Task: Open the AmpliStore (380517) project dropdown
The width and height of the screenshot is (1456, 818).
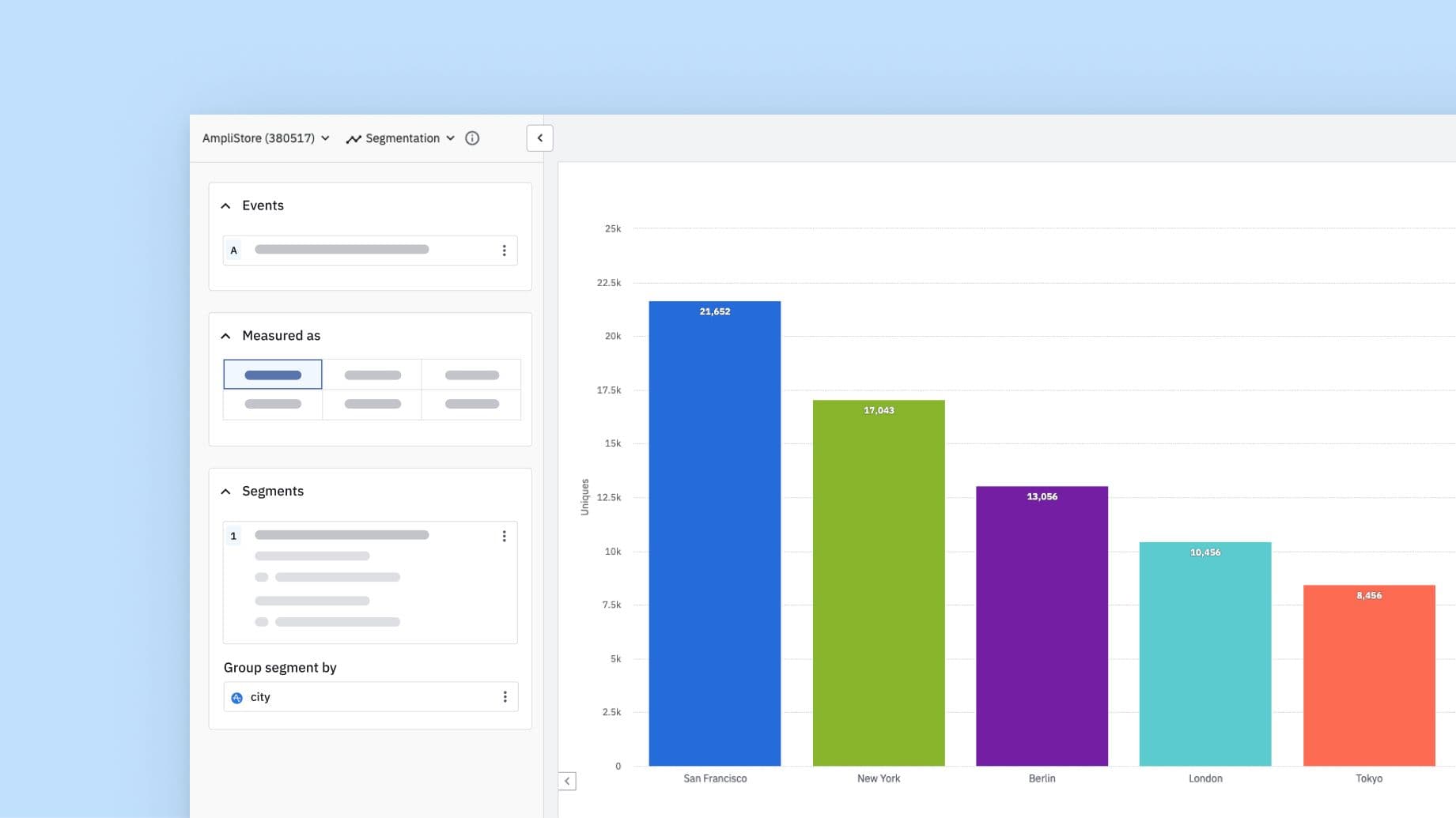Action: (266, 138)
